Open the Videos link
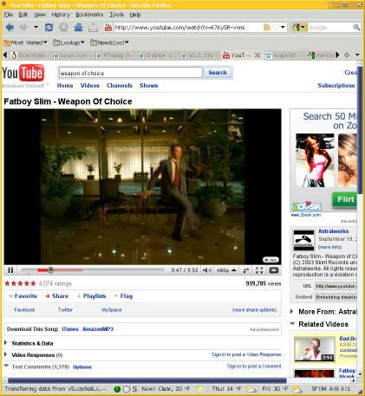The height and width of the screenshot is (396, 365). [90, 86]
